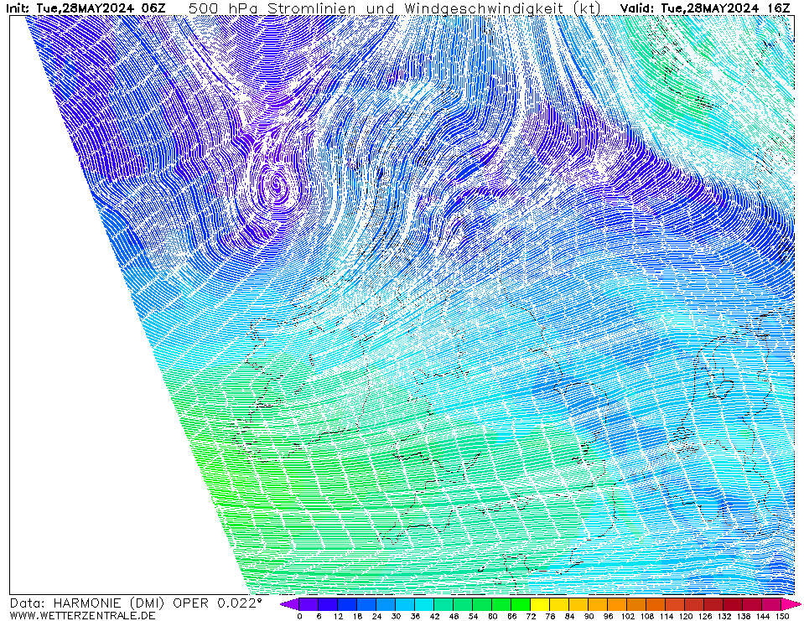Click the '72' legend scale label
804x621 pixels.
(531, 616)
